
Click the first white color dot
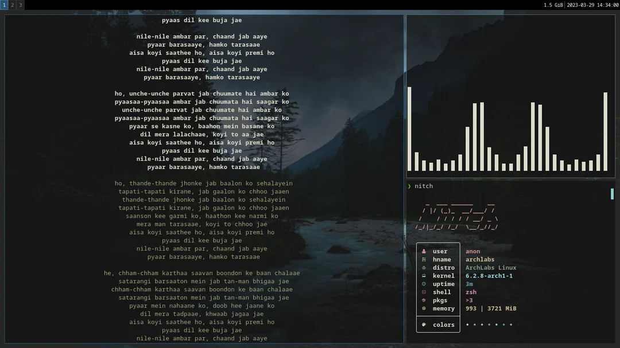click(x=467, y=324)
